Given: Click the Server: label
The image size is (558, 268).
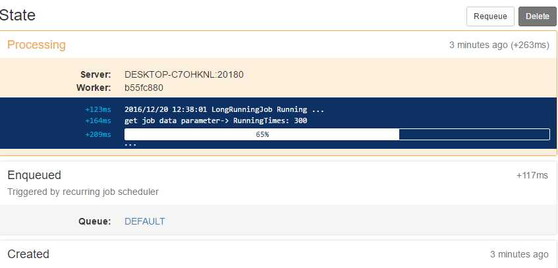Looking at the screenshot, I should pyautogui.click(x=96, y=75).
